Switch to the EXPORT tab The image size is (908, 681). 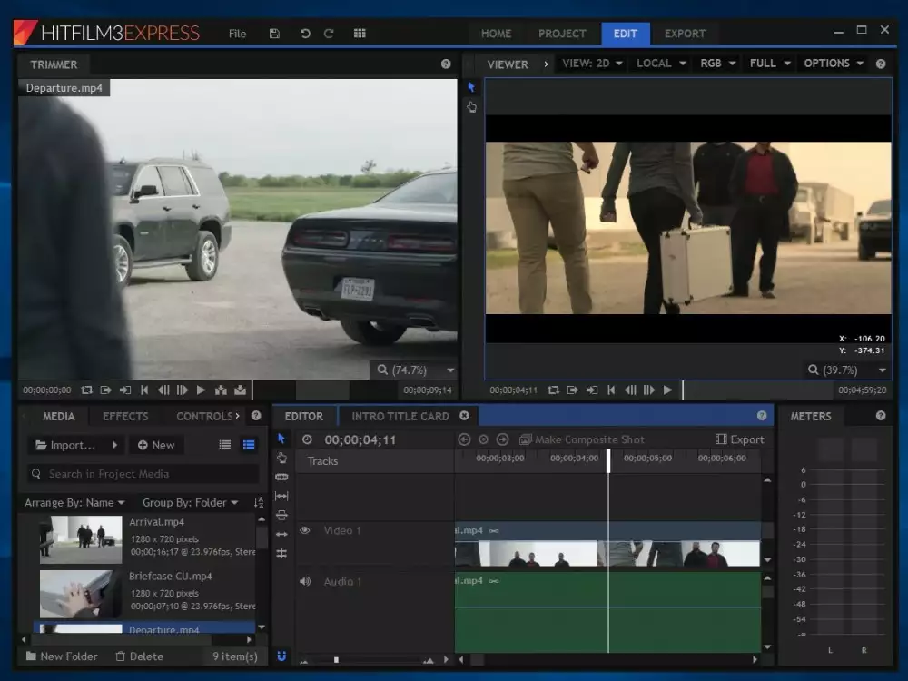tap(685, 34)
